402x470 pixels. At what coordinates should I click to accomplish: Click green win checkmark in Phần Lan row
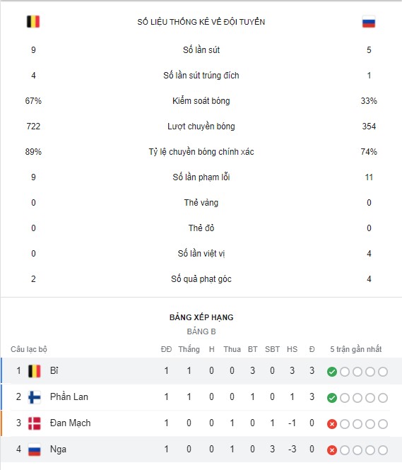point(332,398)
